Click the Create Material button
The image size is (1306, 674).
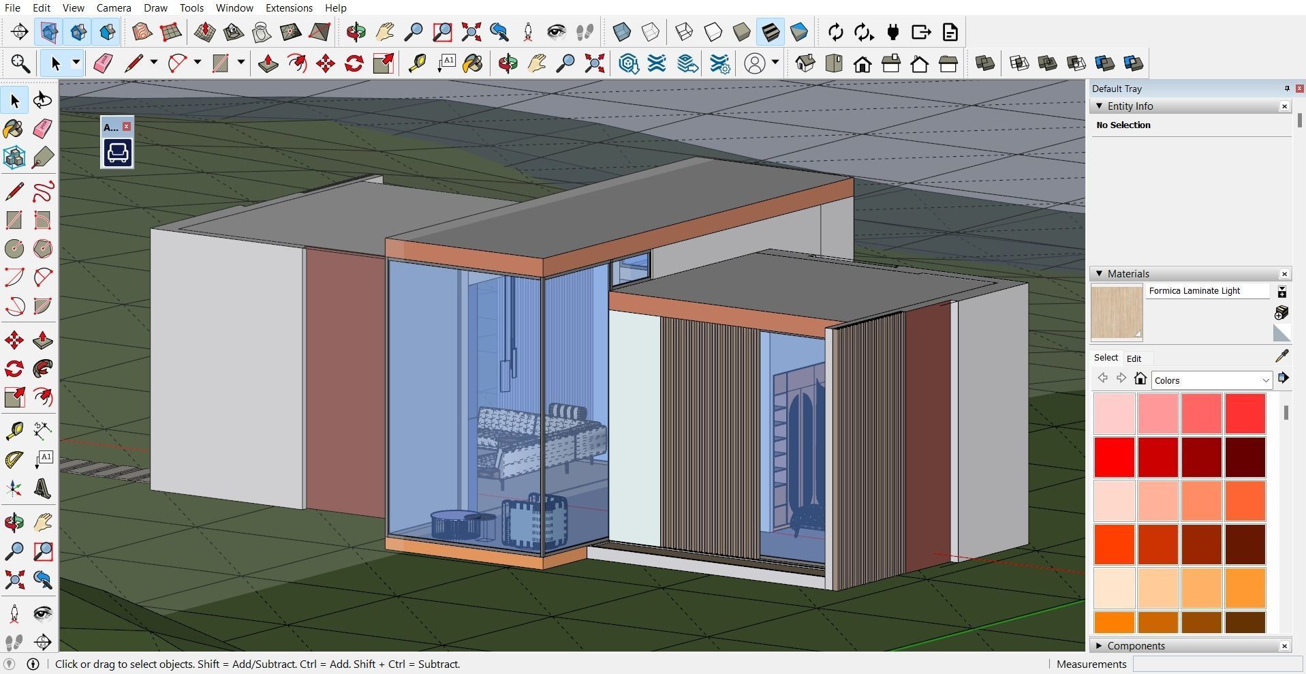tap(1281, 312)
